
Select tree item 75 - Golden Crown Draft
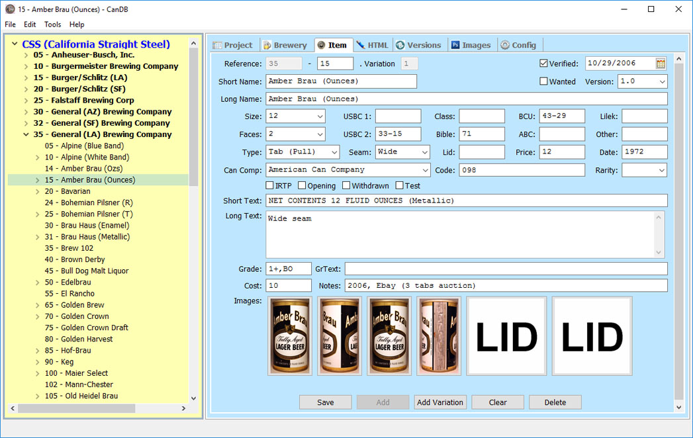(x=86, y=328)
